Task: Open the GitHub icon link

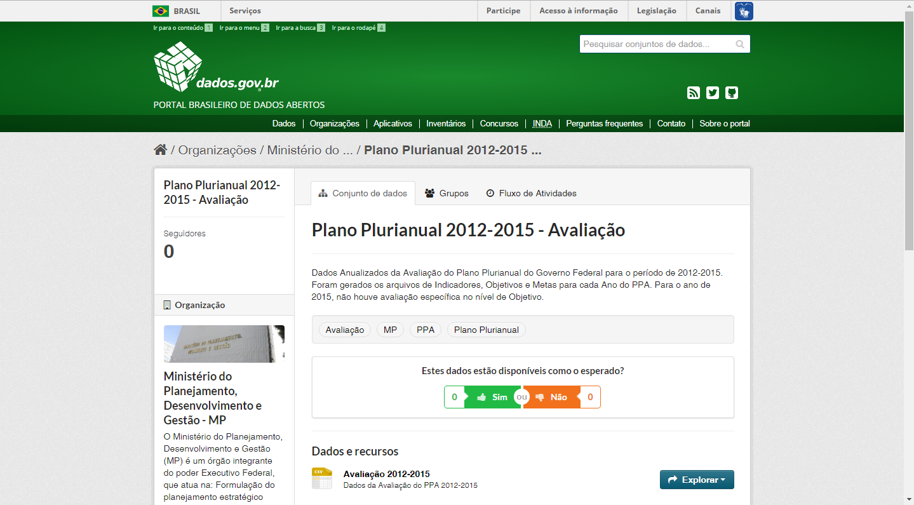Action: pos(732,93)
